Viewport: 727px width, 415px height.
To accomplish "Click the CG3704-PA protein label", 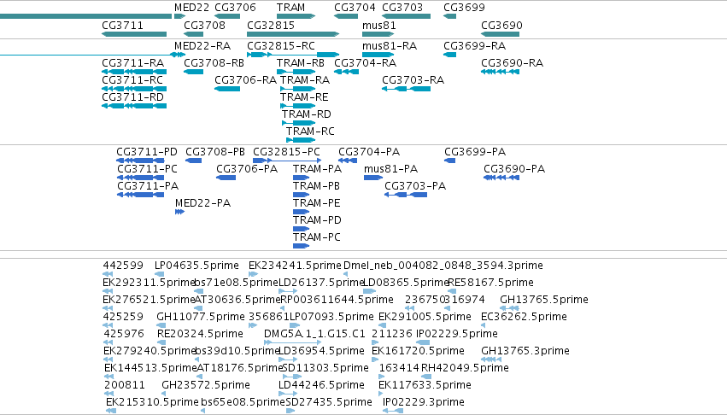I will 368,152.
